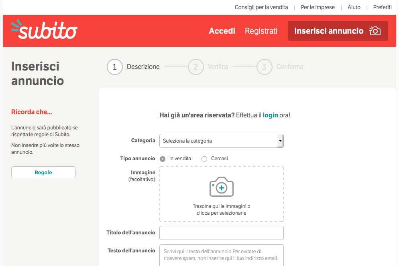Open the Seleziona la categoria dropdown
This screenshot has width=399, height=266.
click(219, 141)
